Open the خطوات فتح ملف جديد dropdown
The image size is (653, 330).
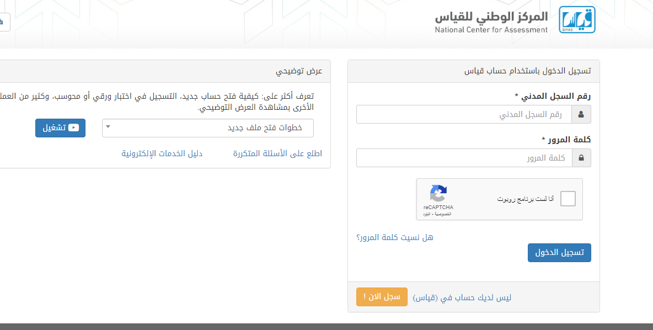pyautogui.click(x=207, y=128)
